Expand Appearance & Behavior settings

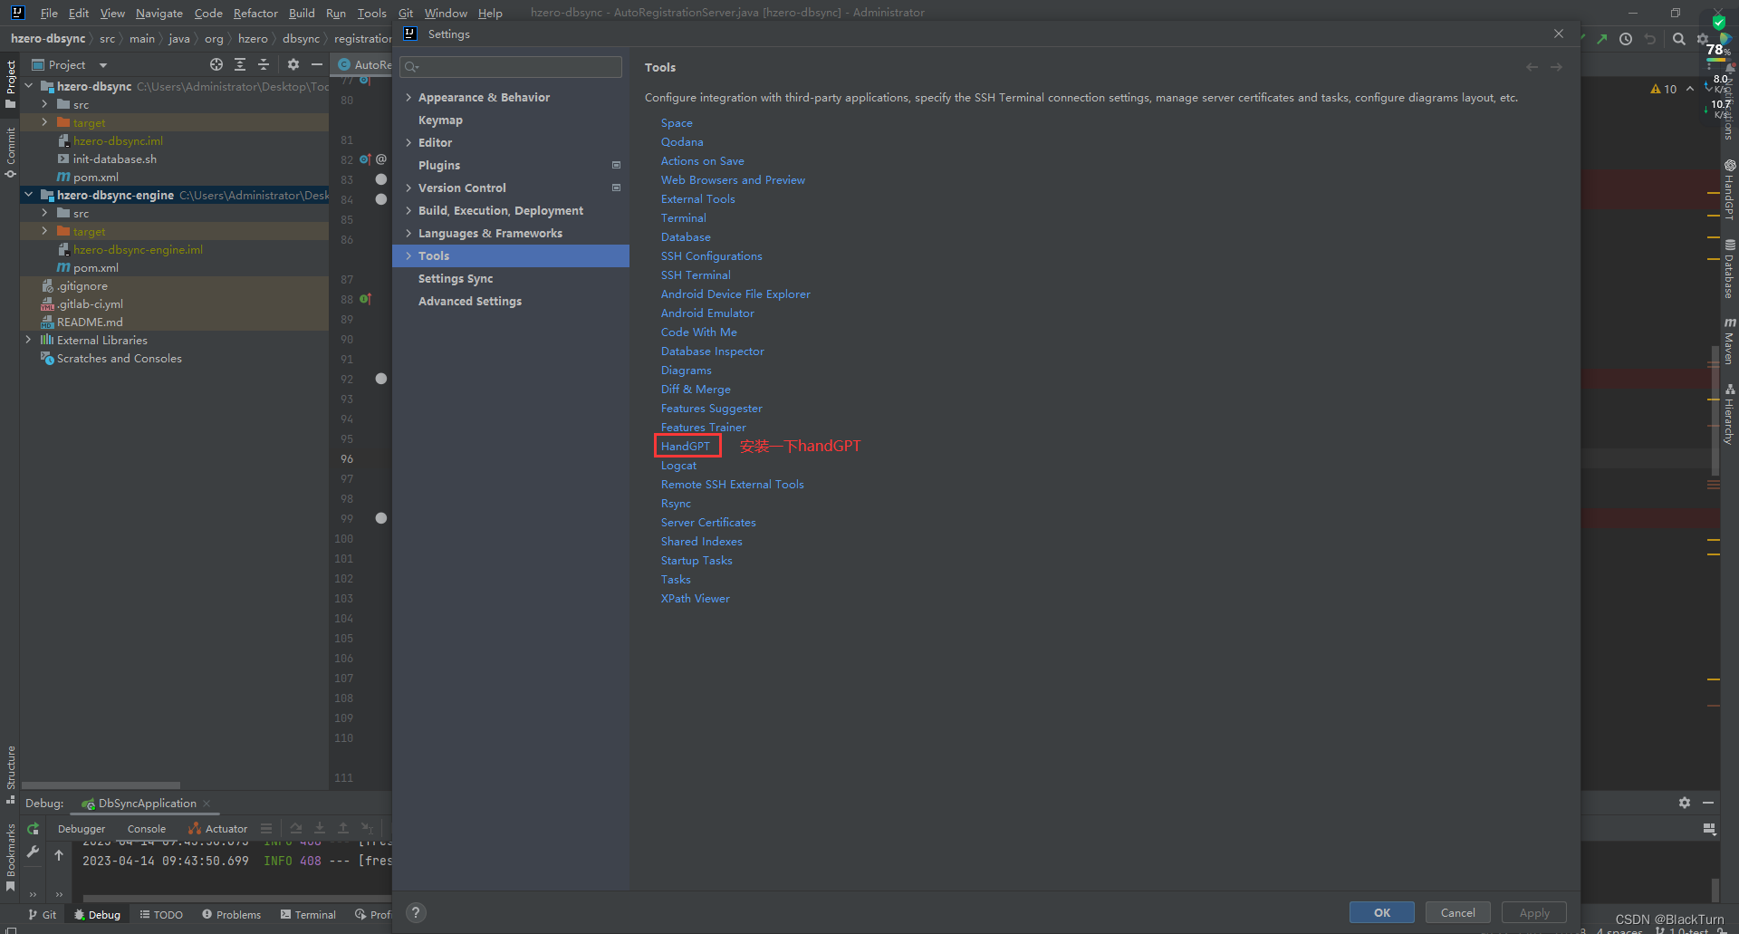coord(408,97)
